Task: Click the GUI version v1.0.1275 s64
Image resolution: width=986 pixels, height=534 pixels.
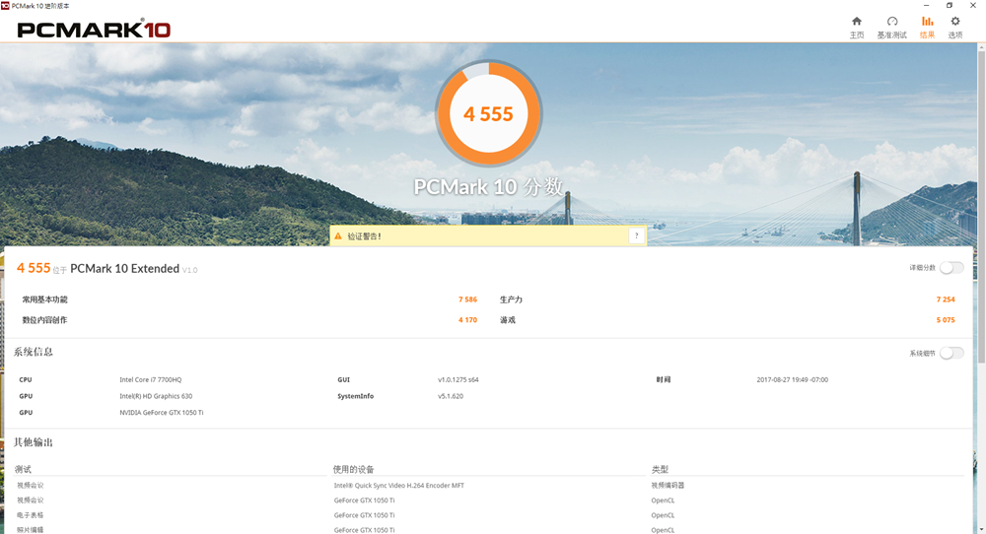Action: (458, 379)
